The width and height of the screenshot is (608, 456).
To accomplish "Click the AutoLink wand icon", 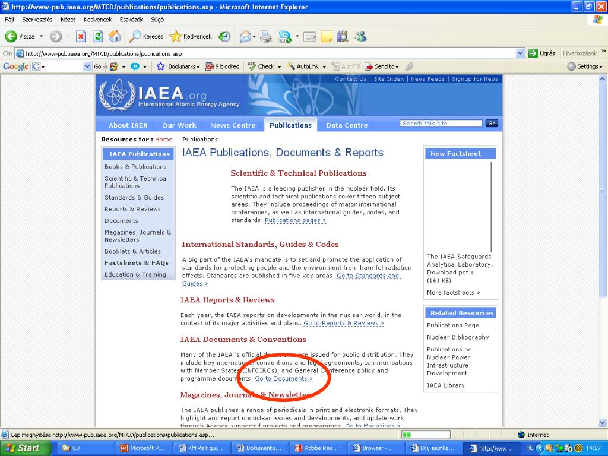I will [x=291, y=66].
